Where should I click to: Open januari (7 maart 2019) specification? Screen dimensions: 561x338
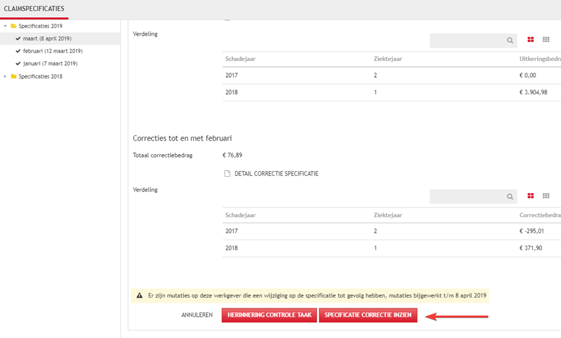coord(50,63)
